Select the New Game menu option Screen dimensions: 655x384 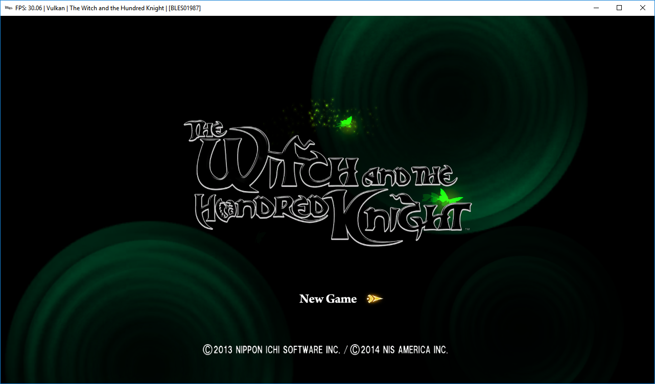pyautogui.click(x=328, y=299)
